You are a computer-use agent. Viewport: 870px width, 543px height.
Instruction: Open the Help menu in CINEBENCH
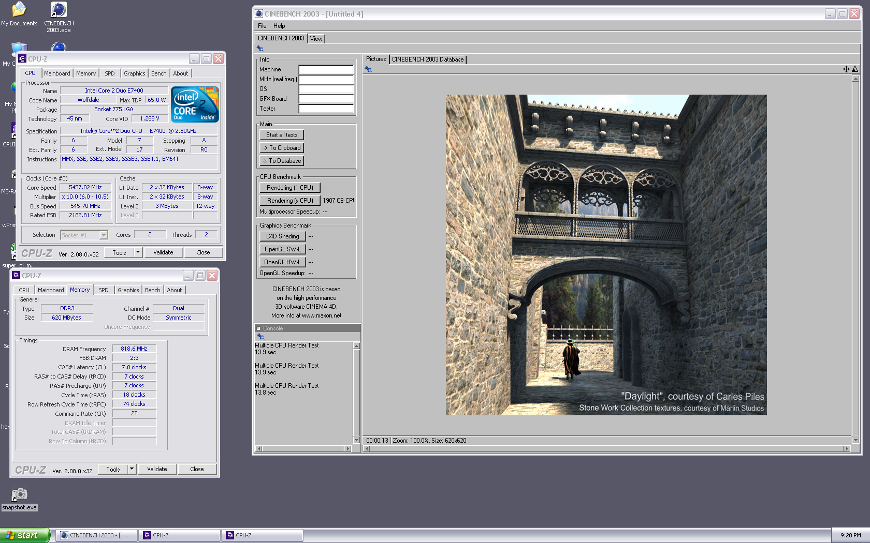tap(279, 26)
